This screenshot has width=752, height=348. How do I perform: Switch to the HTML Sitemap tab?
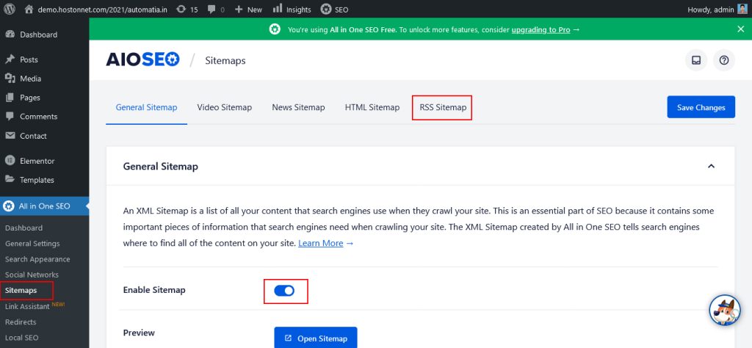tap(372, 107)
